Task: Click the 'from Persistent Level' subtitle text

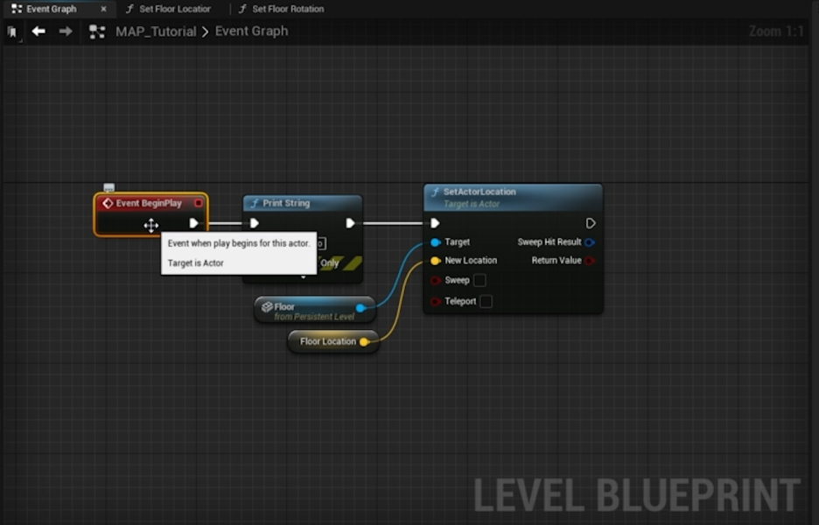Action: pos(314,317)
